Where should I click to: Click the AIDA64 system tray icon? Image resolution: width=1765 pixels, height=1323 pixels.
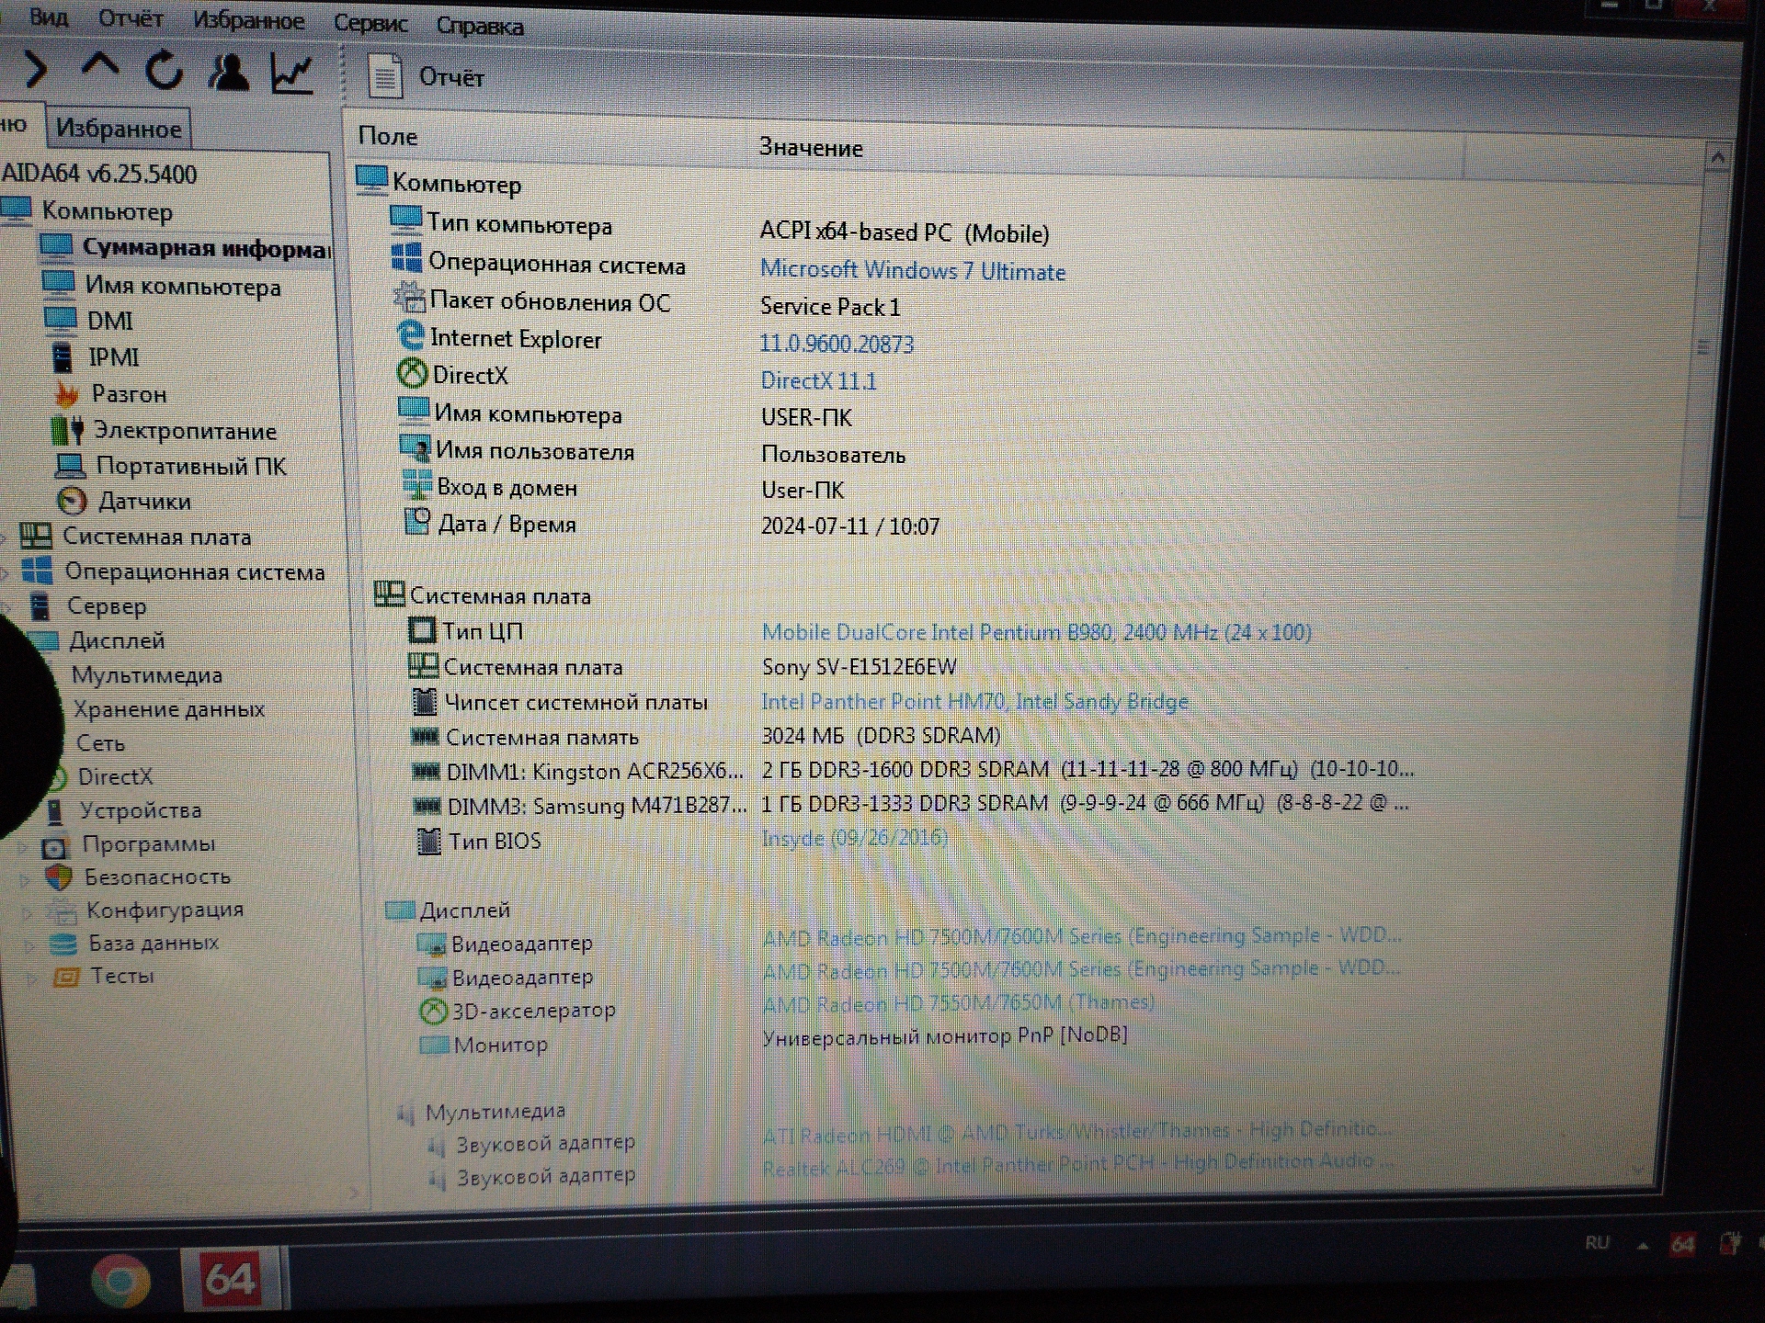coord(1682,1246)
